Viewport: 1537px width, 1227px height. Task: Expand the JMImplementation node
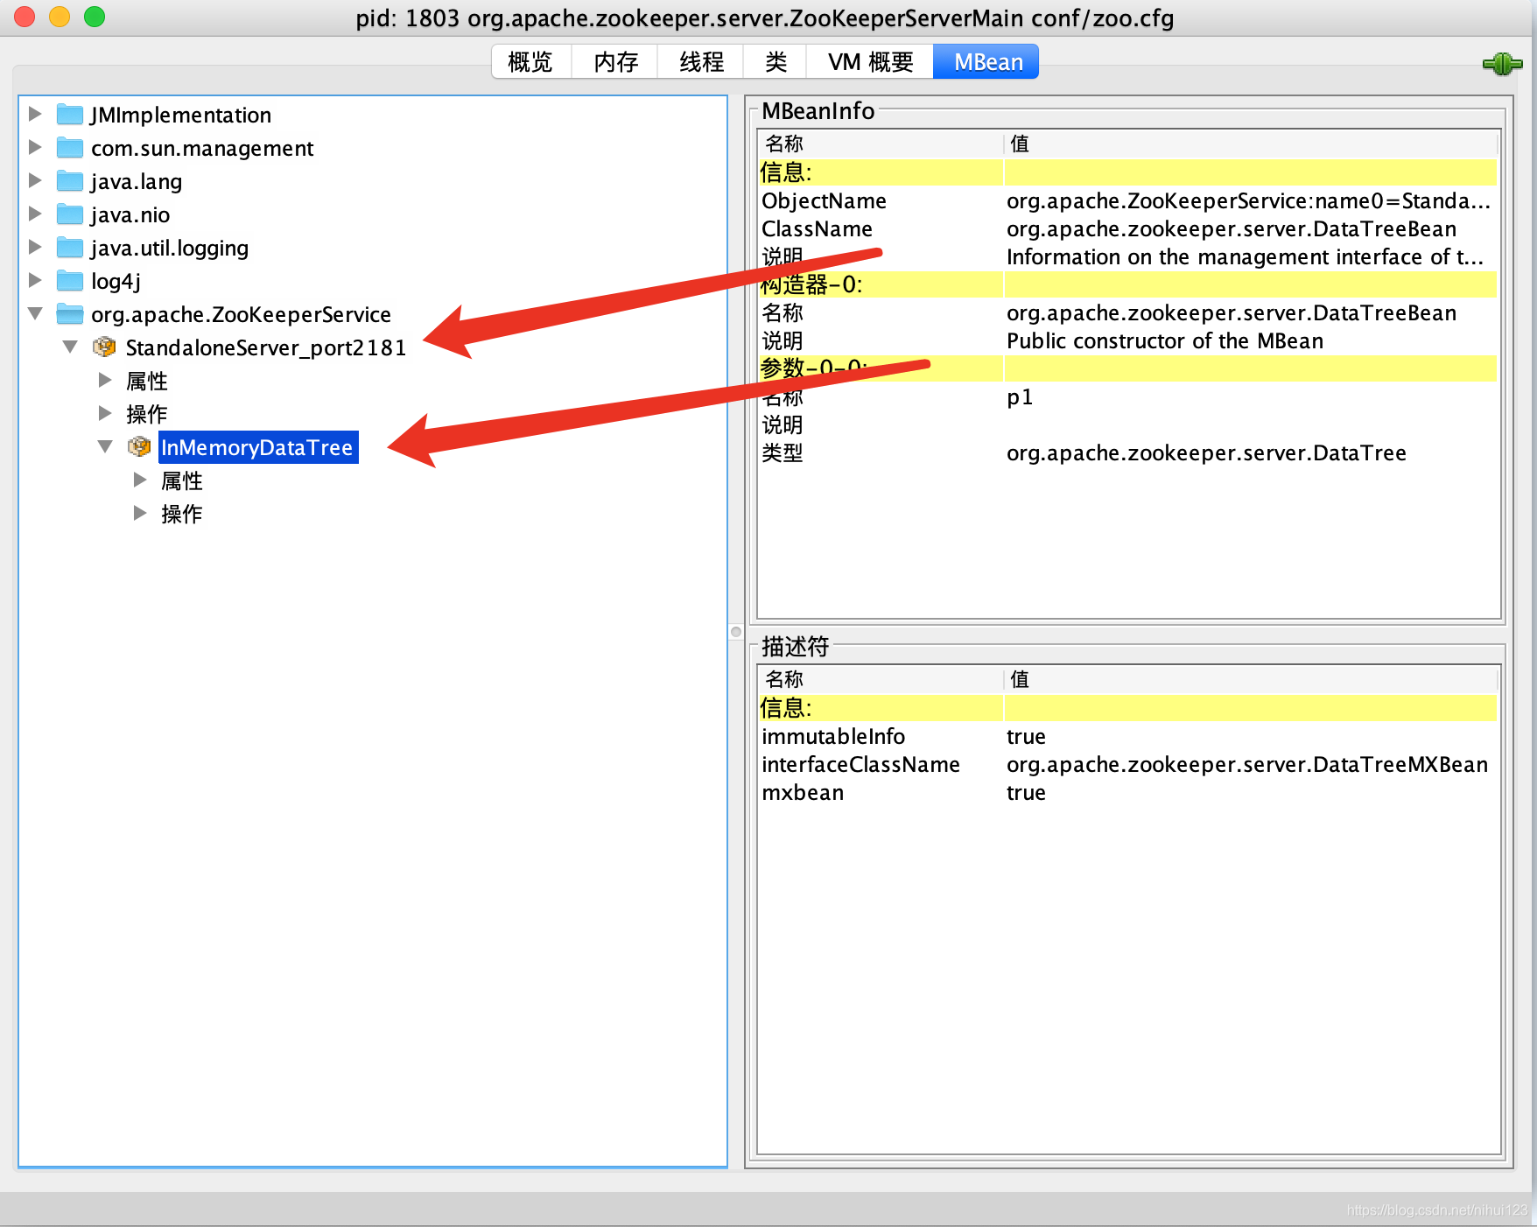pyautogui.click(x=35, y=114)
